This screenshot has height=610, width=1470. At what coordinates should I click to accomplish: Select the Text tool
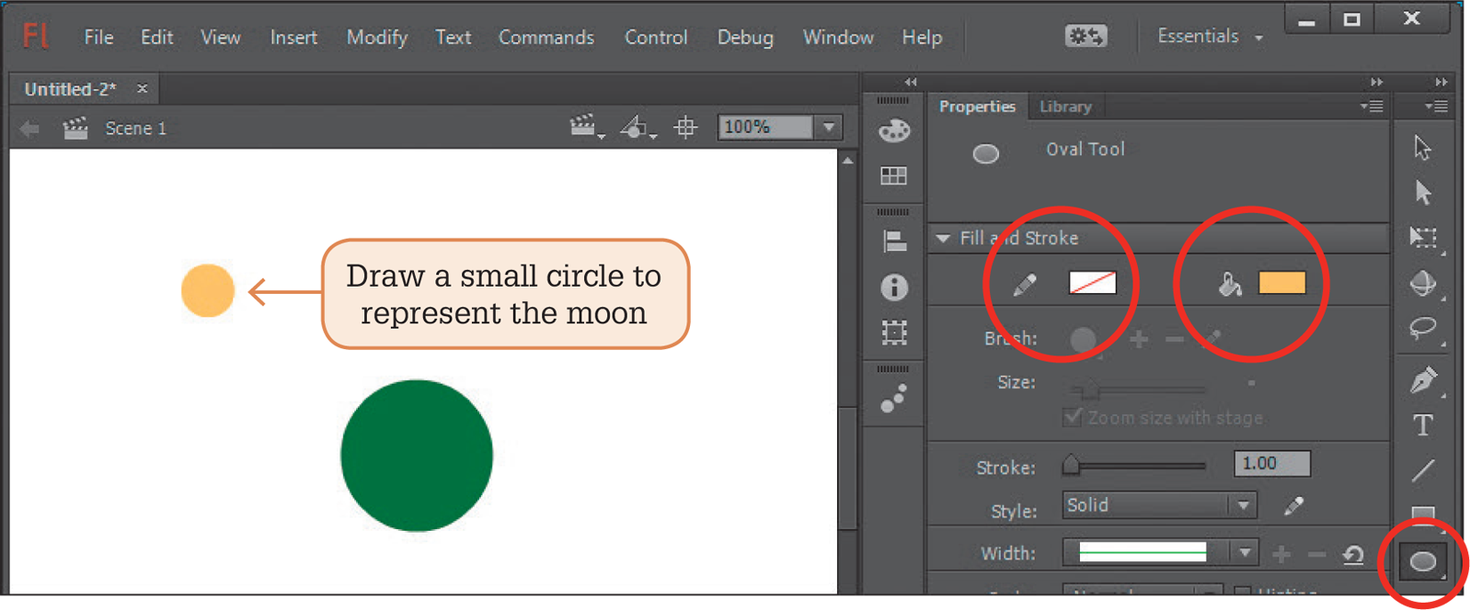click(1423, 425)
